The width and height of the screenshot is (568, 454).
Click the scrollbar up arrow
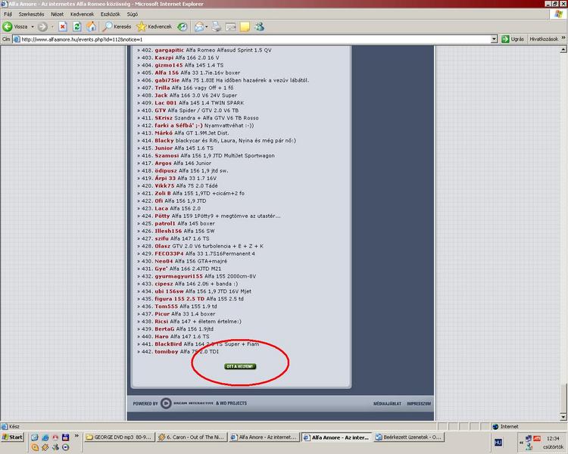[x=563, y=49]
